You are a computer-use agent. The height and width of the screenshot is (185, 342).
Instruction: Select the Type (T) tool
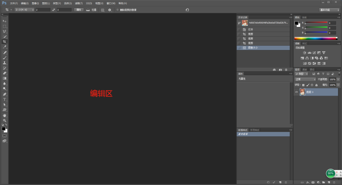(x=5, y=99)
